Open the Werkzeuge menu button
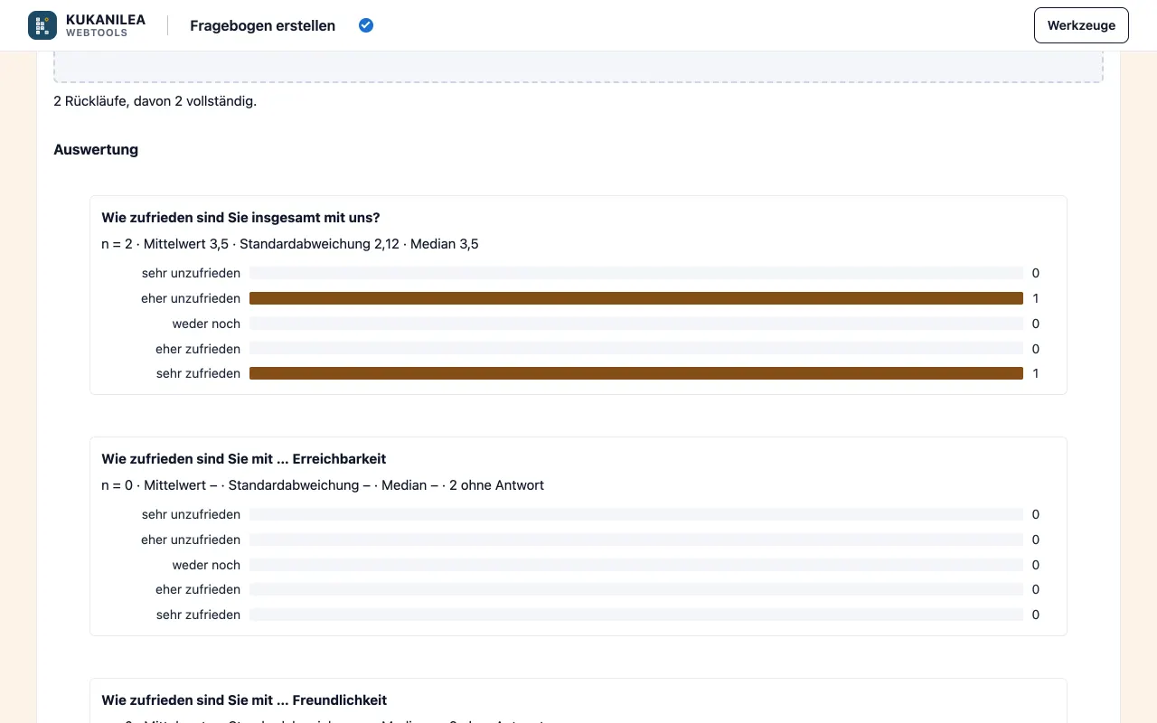The width and height of the screenshot is (1157, 723). point(1081,25)
